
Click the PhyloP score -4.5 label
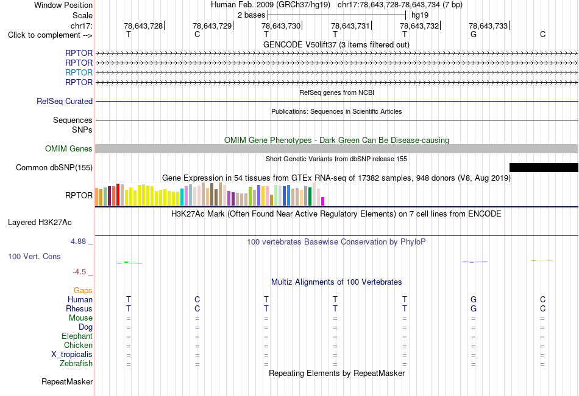(79, 272)
